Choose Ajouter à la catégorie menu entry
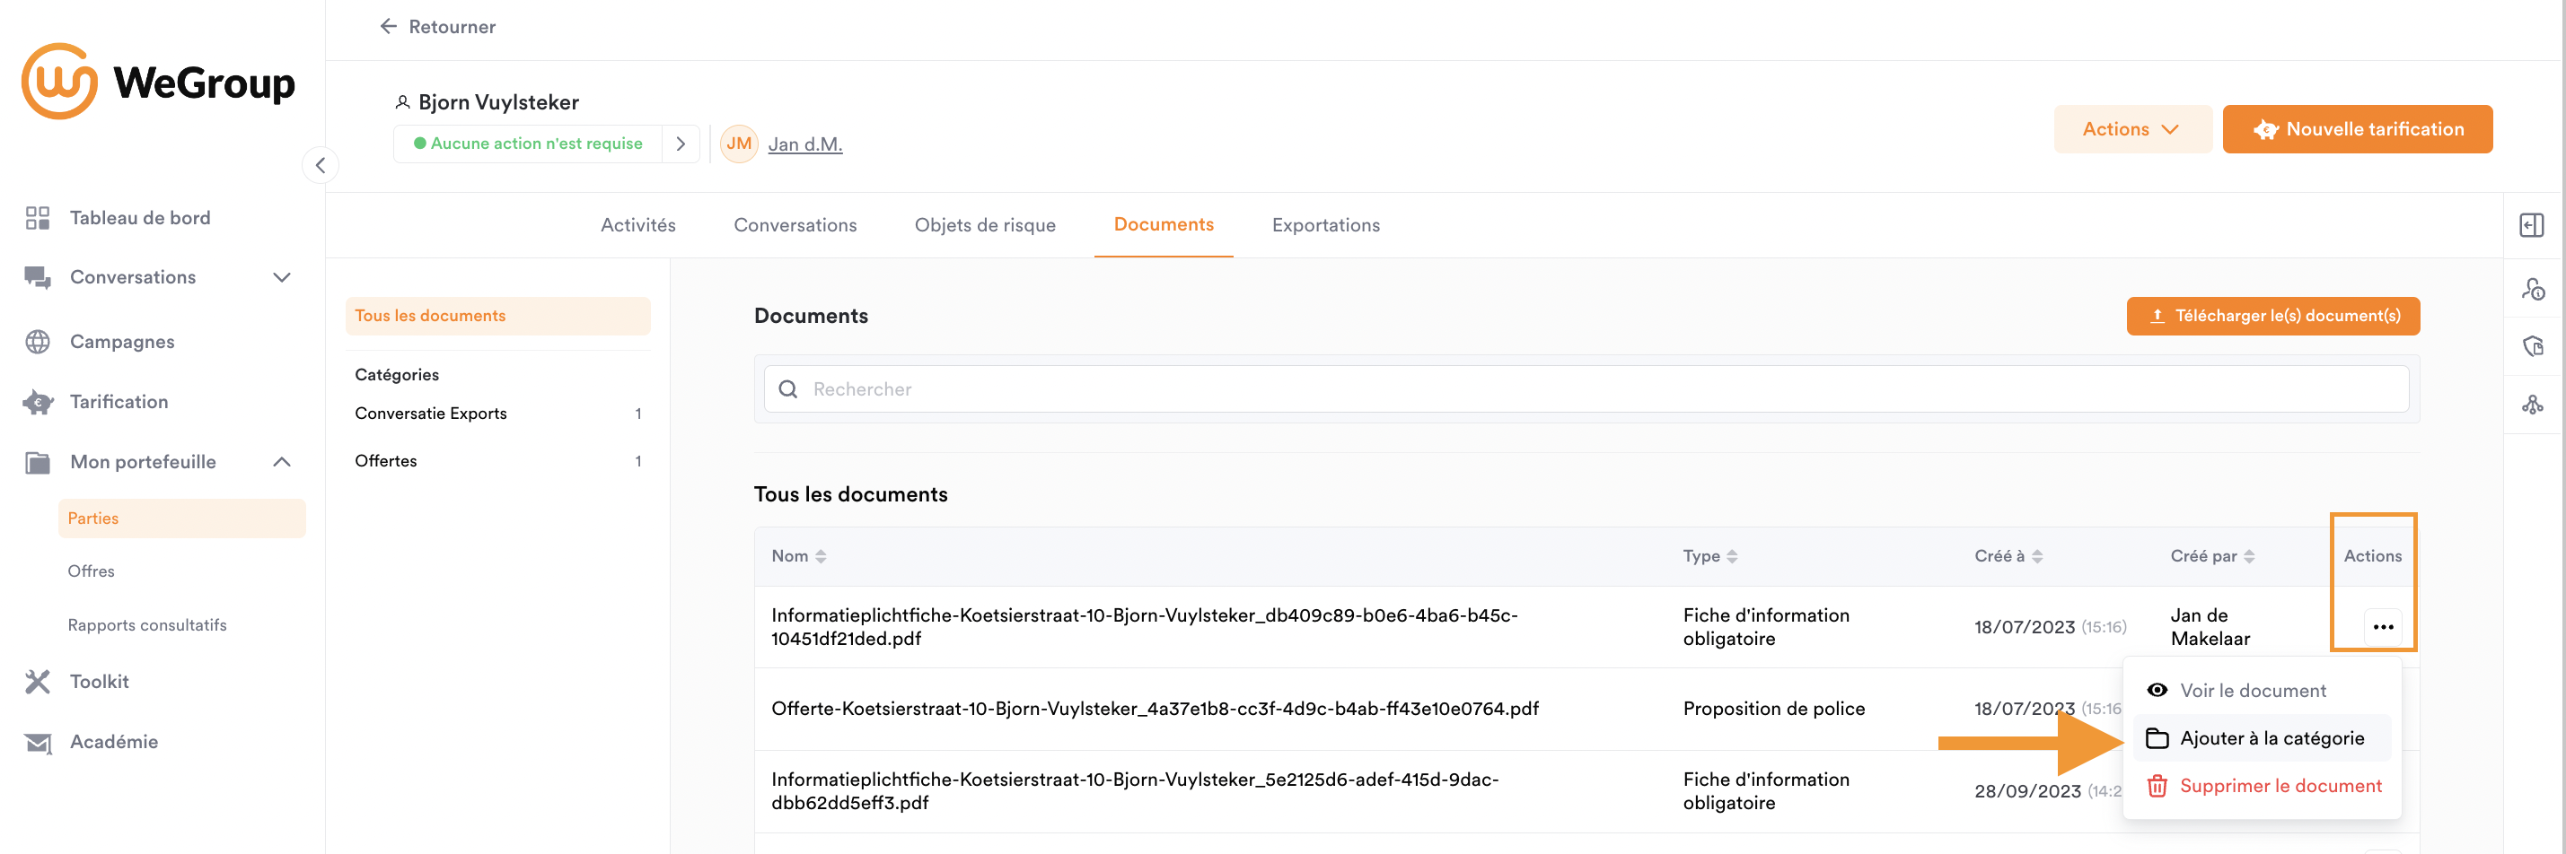Viewport: 2566px width, 854px height. click(x=2262, y=737)
